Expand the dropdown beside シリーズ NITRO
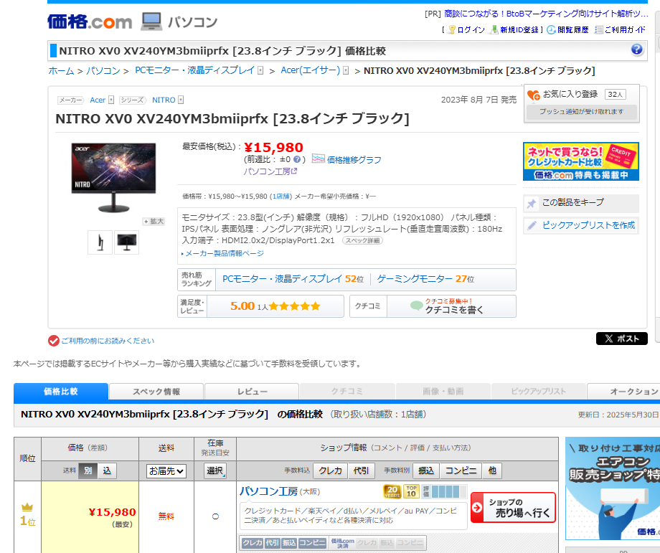Viewport: 660px width, 553px height. click(181, 100)
